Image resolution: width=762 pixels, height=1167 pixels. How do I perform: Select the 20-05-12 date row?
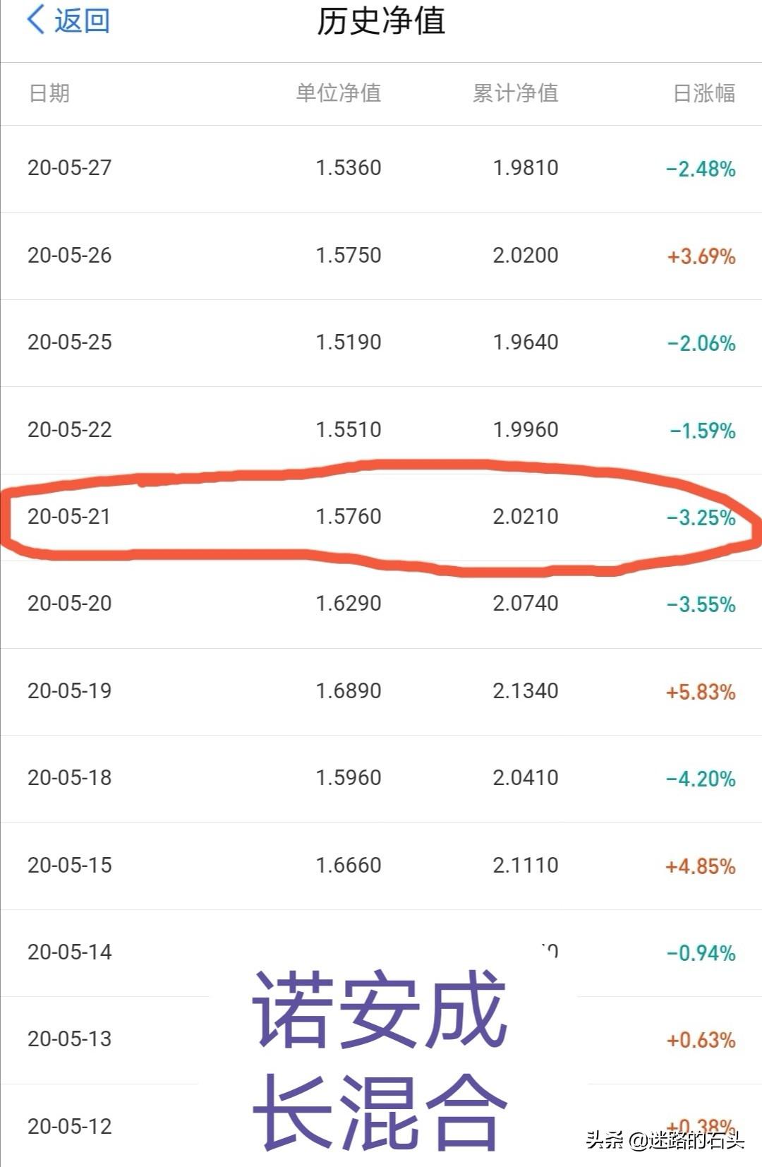tap(381, 1125)
